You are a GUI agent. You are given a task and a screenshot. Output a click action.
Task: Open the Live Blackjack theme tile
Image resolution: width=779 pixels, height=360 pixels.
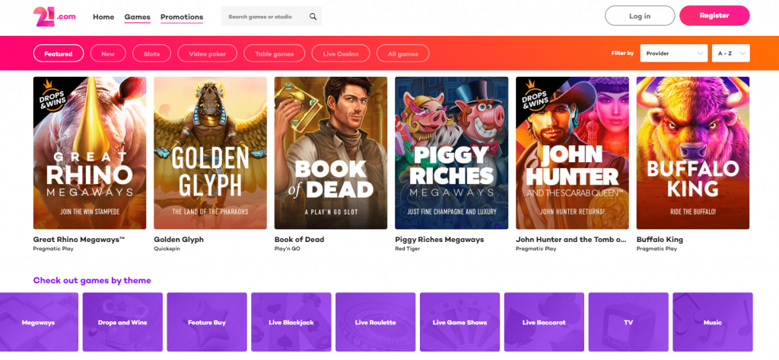291,323
